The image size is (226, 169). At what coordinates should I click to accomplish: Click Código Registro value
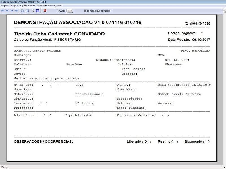coord(202,33)
